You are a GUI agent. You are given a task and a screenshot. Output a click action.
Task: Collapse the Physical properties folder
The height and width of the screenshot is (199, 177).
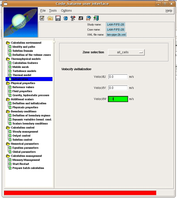pyautogui.click(x=8, y=83)
